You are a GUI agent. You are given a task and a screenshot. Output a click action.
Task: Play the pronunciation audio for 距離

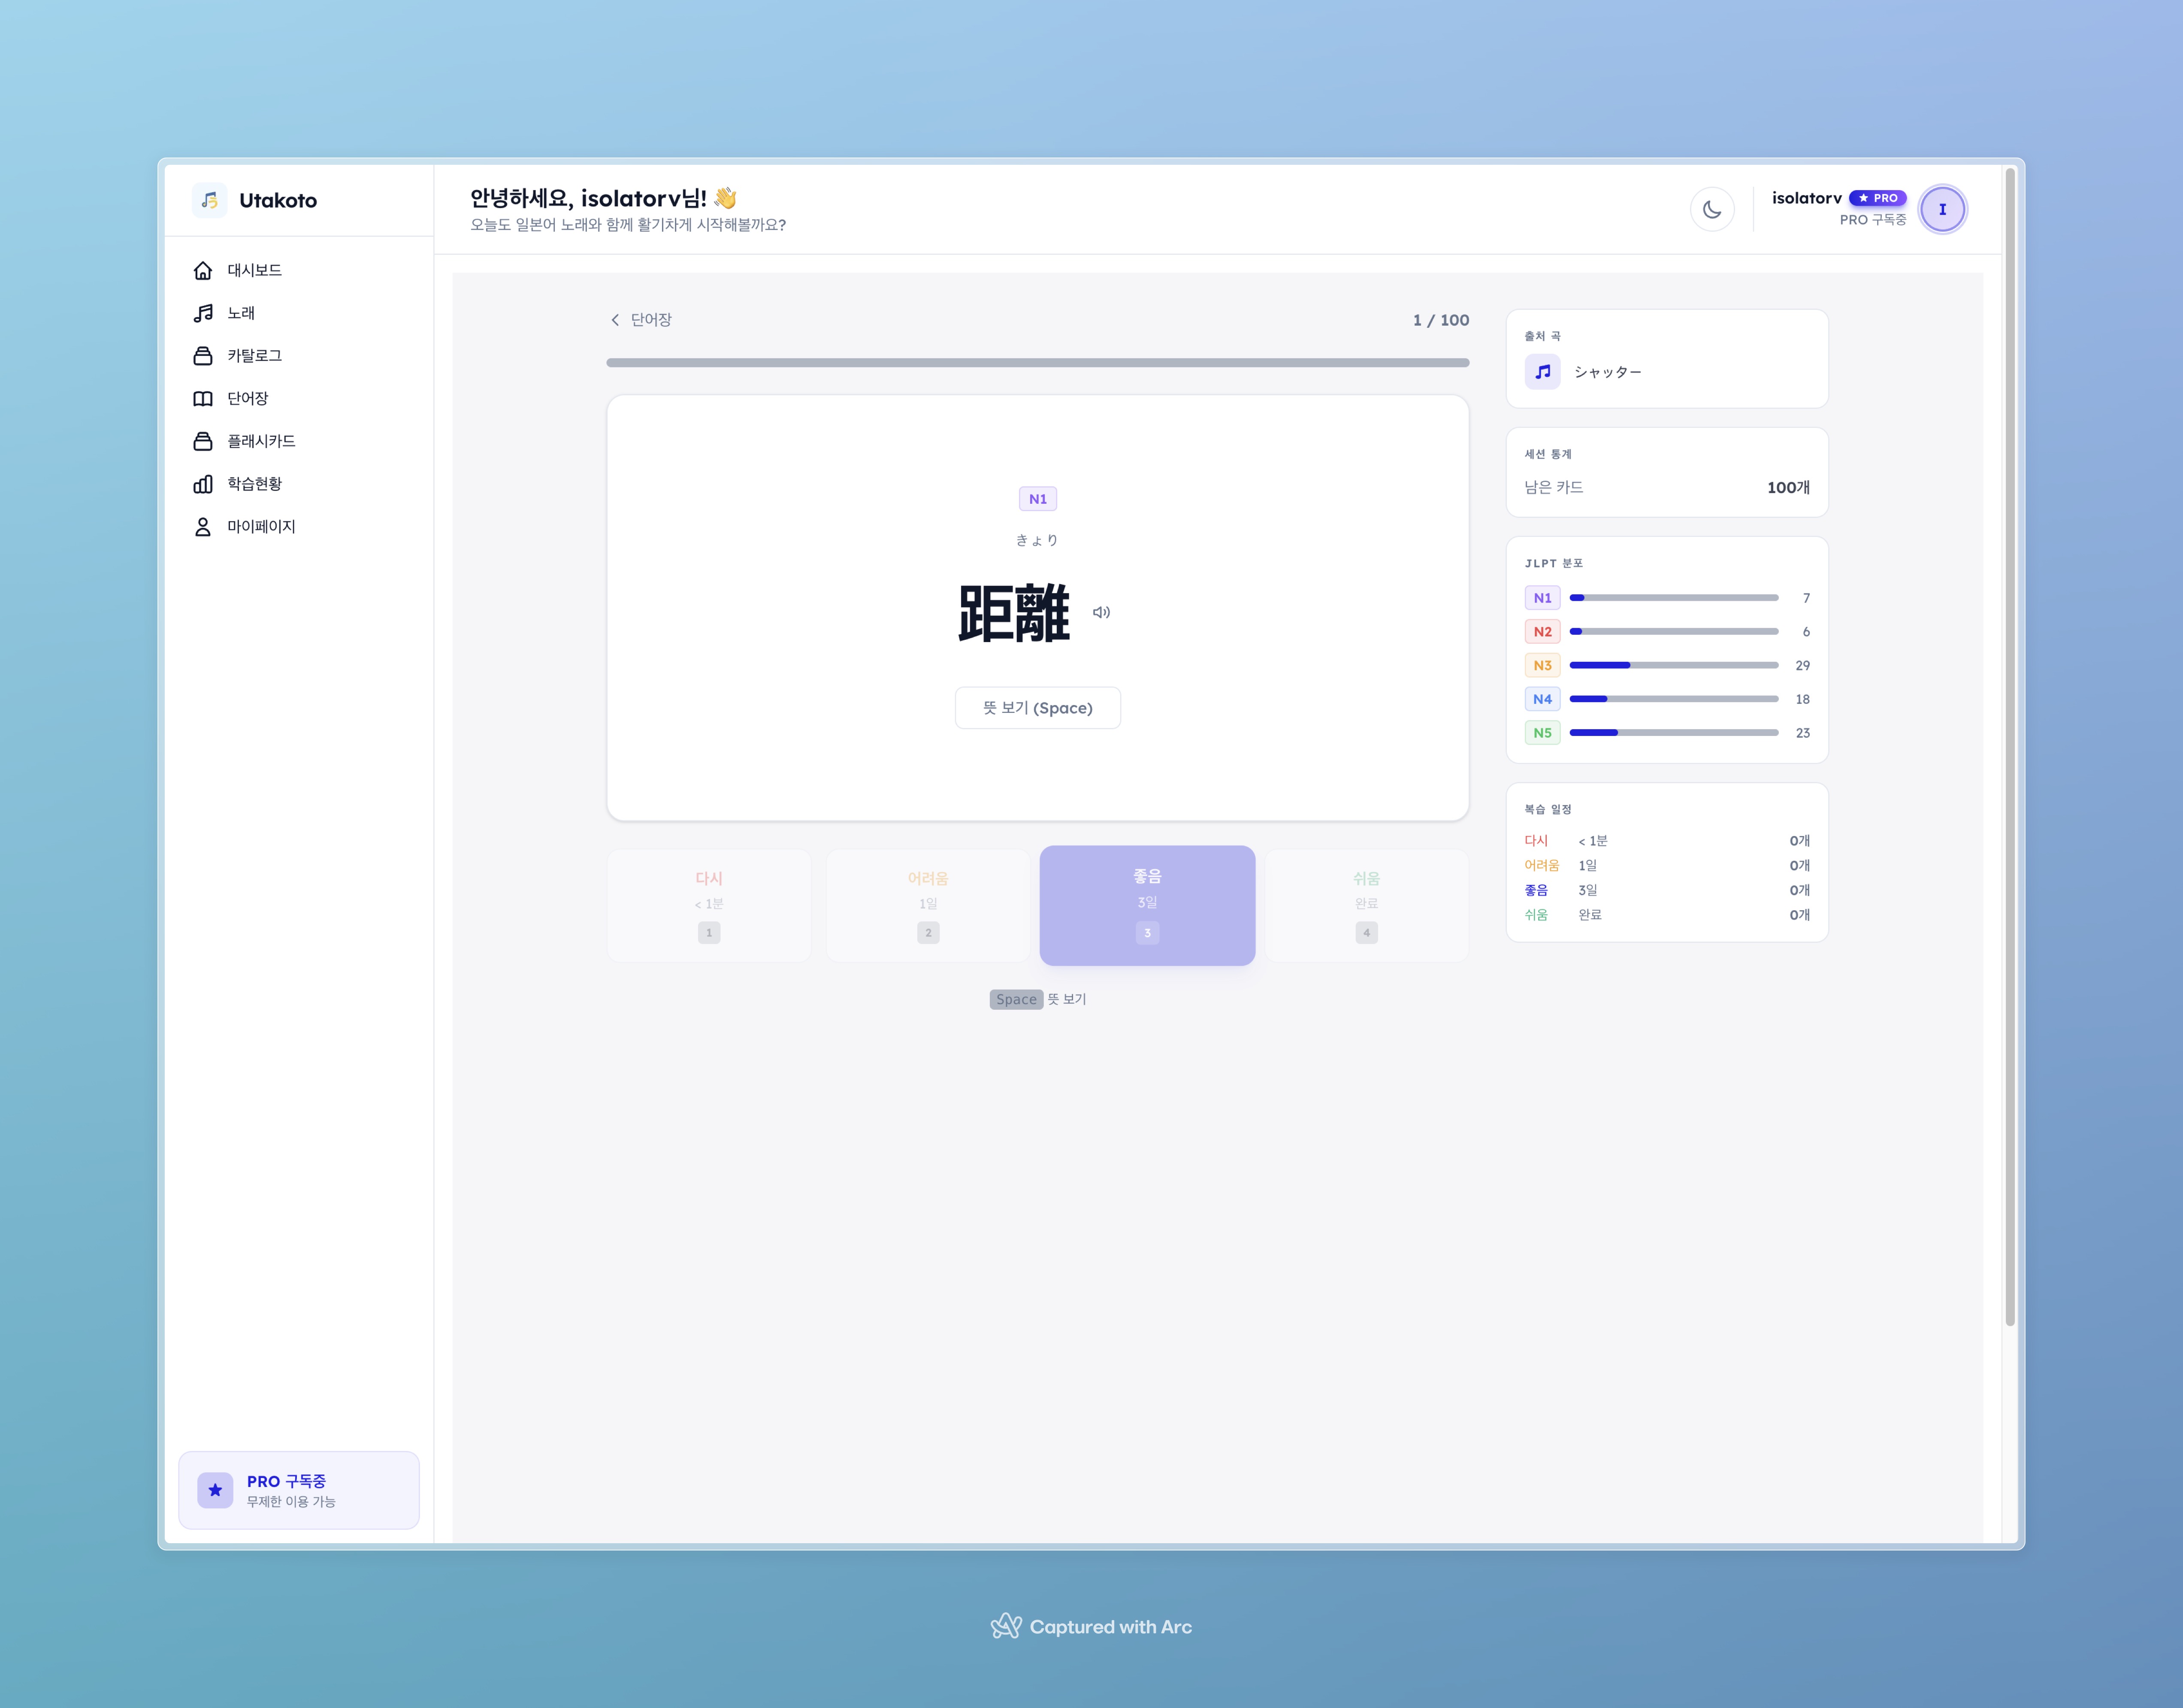click(x=1101, y=612)
